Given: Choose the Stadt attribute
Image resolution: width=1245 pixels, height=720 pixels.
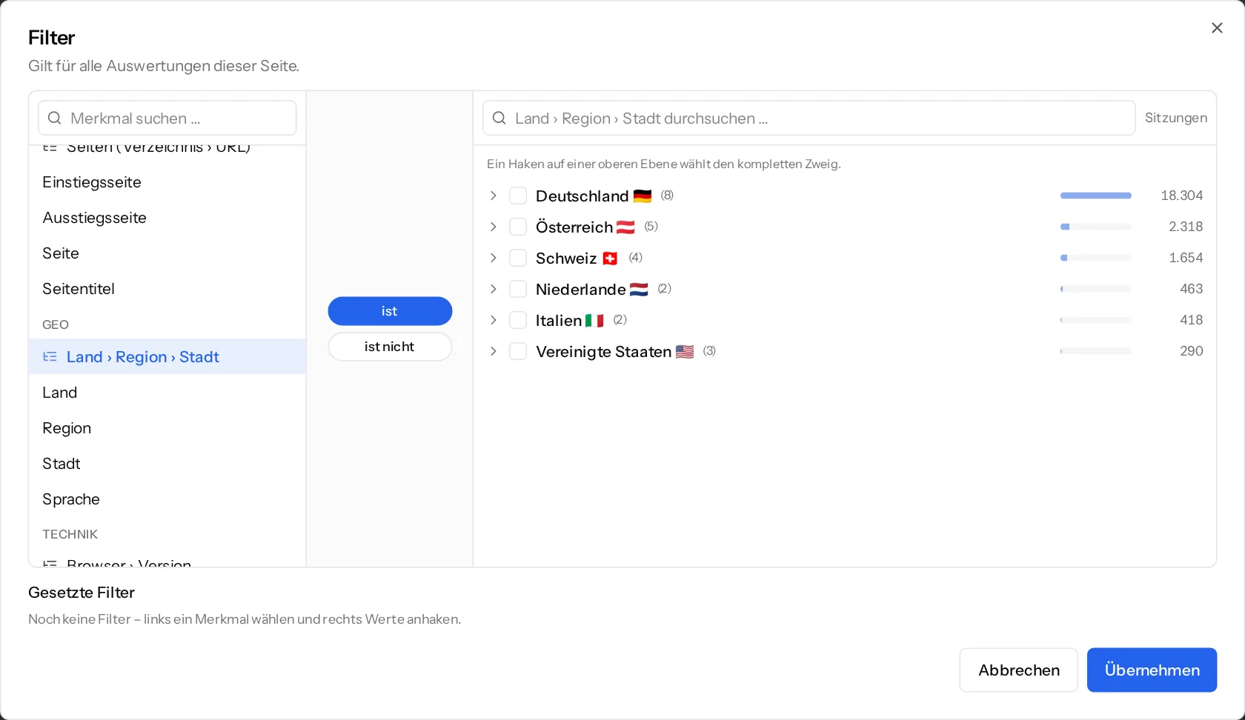Looking at the screenshot, I should coord(167,464).
